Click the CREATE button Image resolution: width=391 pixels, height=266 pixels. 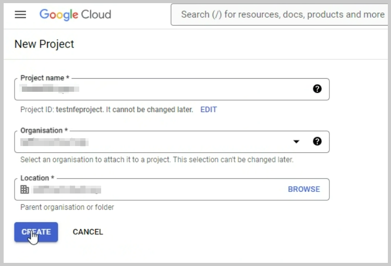coord(36,232)
